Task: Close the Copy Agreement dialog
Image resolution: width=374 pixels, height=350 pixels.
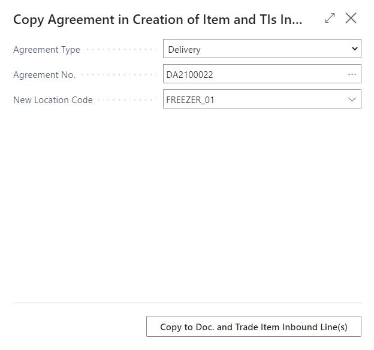Action: coord(351,19)
